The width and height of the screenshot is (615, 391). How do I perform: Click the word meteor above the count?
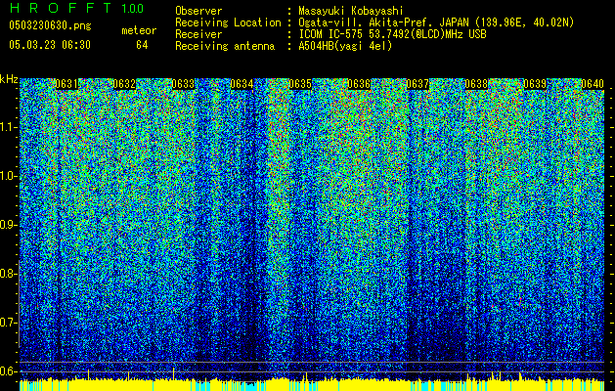[139, 30]
